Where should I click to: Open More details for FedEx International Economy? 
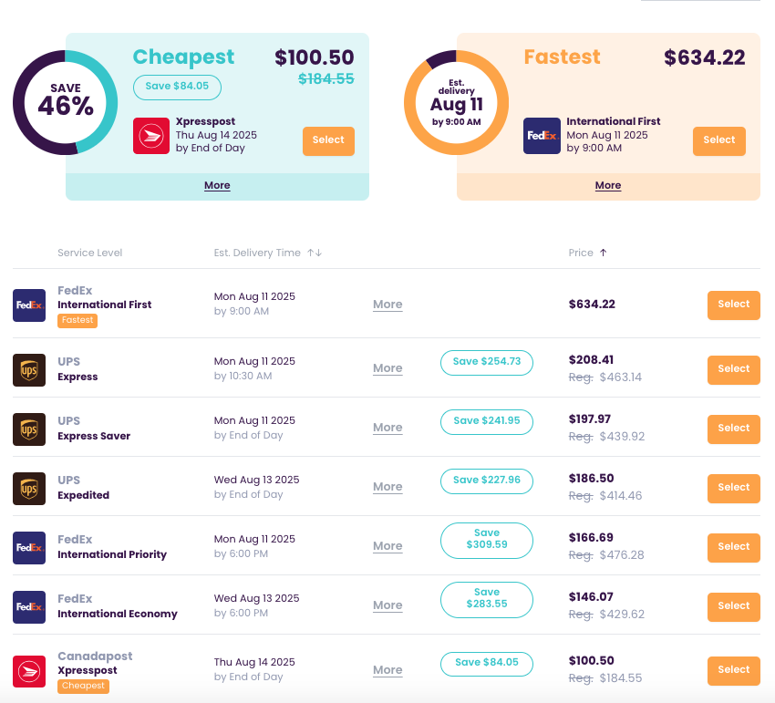tap(387, 605)
